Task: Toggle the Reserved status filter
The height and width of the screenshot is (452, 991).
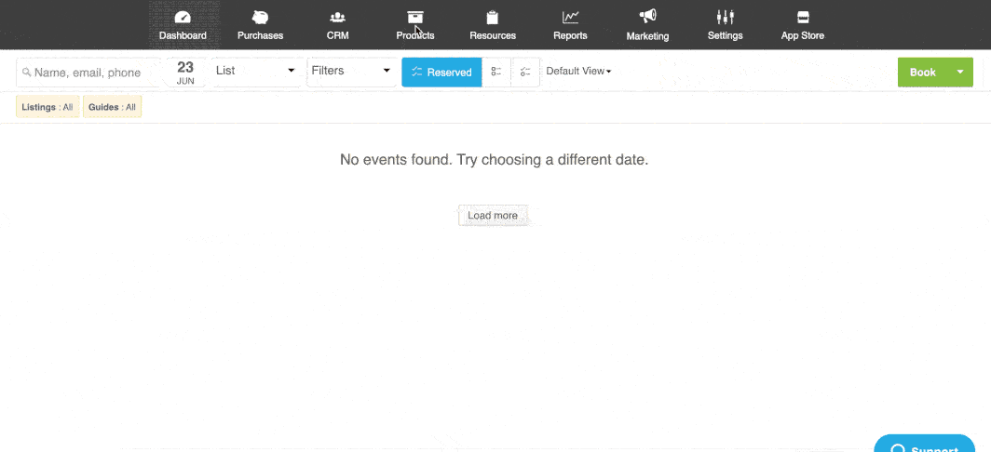Action: click(x=441, y=72)
